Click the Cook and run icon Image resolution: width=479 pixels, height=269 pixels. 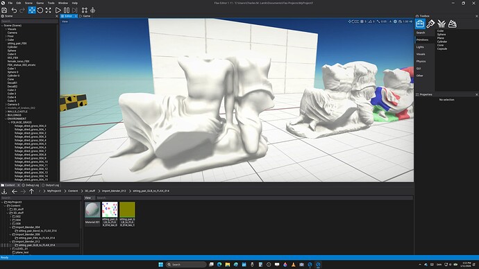coord(92,10)
